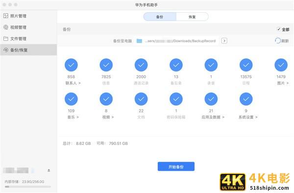Image resolution: width=294 pixels, height=193 pixels.
Task: Click the 刷新 refresh icon
Action: 278,41
